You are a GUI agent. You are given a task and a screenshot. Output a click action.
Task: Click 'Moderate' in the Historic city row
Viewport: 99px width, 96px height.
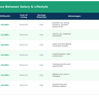pos(23,35)
